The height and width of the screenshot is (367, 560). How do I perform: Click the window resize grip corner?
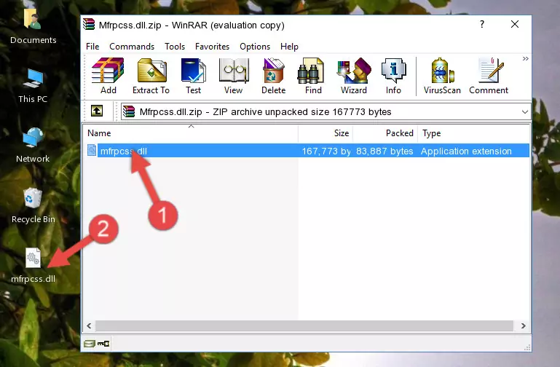click(527, 348)
